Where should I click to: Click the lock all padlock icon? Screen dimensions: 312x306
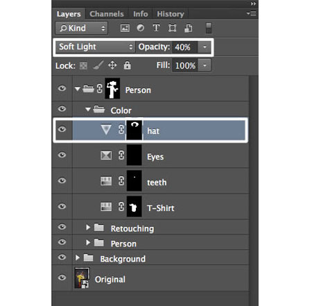(127, 65)
